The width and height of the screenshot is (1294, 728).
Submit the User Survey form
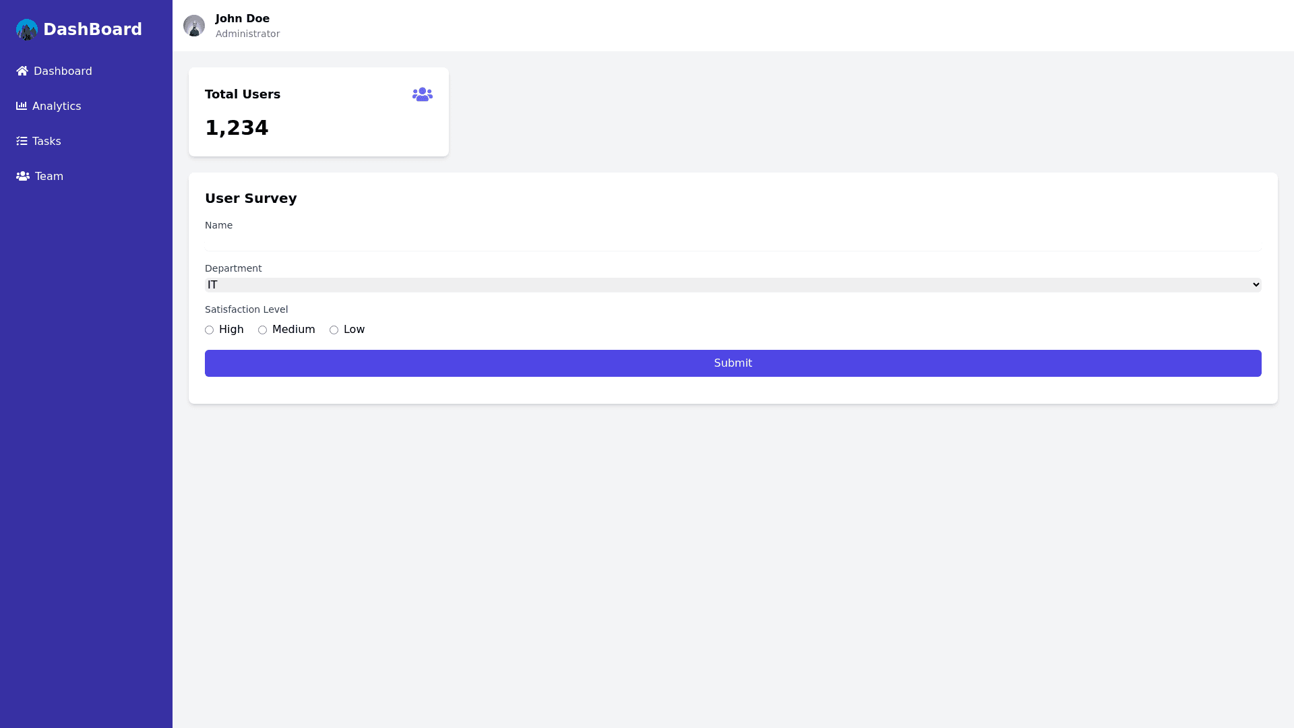pyautogui.click(x=733, y=363)
